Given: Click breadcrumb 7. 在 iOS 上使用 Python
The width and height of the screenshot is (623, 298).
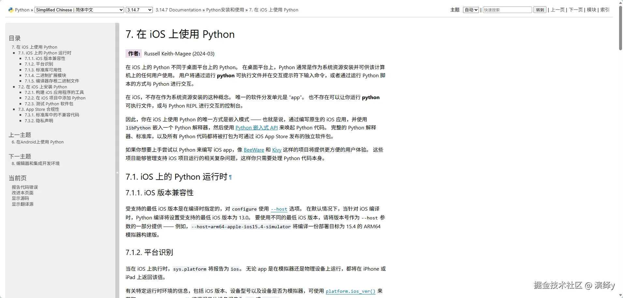Looking at the screenshot, I should (274, 10).
